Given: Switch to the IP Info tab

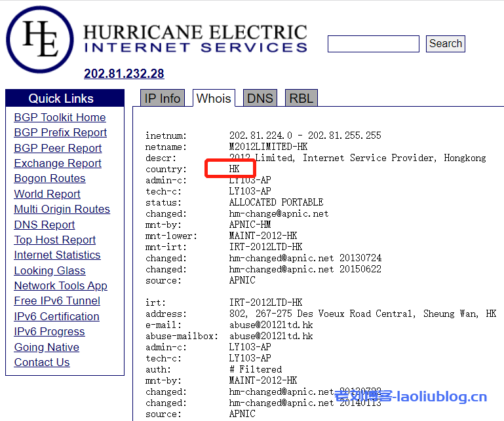Looking at the screenshot, I should click(162, 98).
